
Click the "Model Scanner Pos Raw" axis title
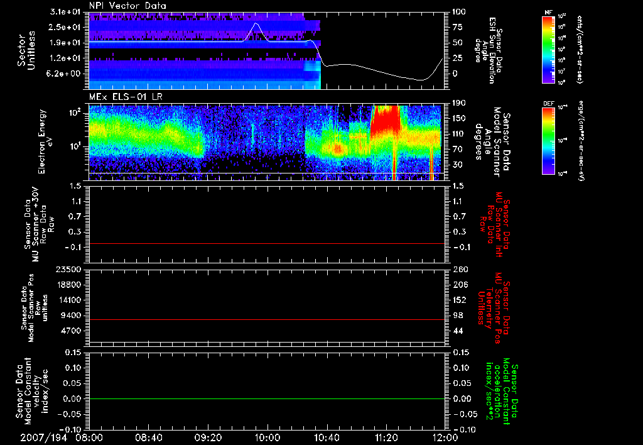click(35, 308)
